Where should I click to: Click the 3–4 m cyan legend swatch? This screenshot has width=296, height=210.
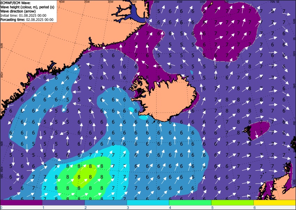point(148,203)
